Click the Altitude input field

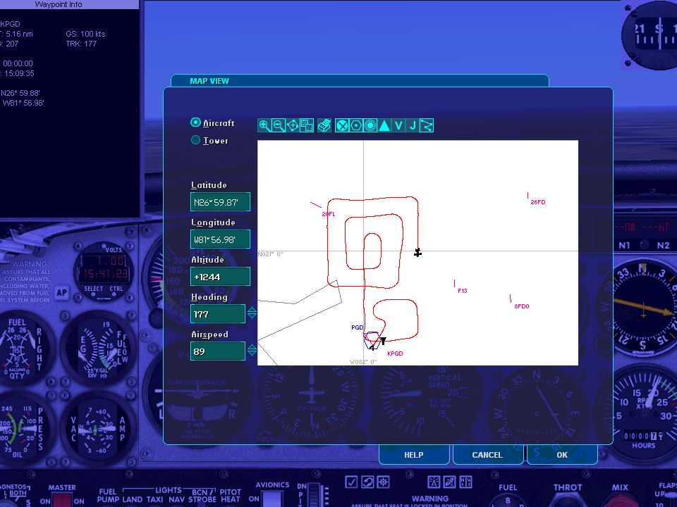pyautogui.click(x=220, y=276)
